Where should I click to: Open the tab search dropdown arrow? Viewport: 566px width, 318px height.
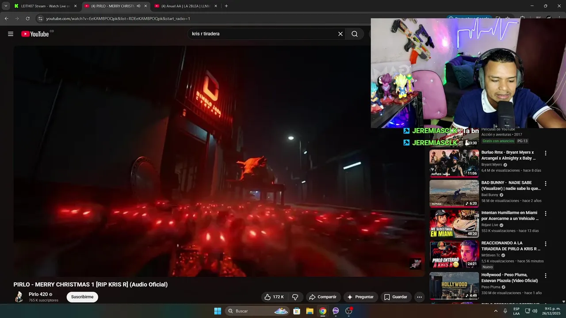point(6,6)
